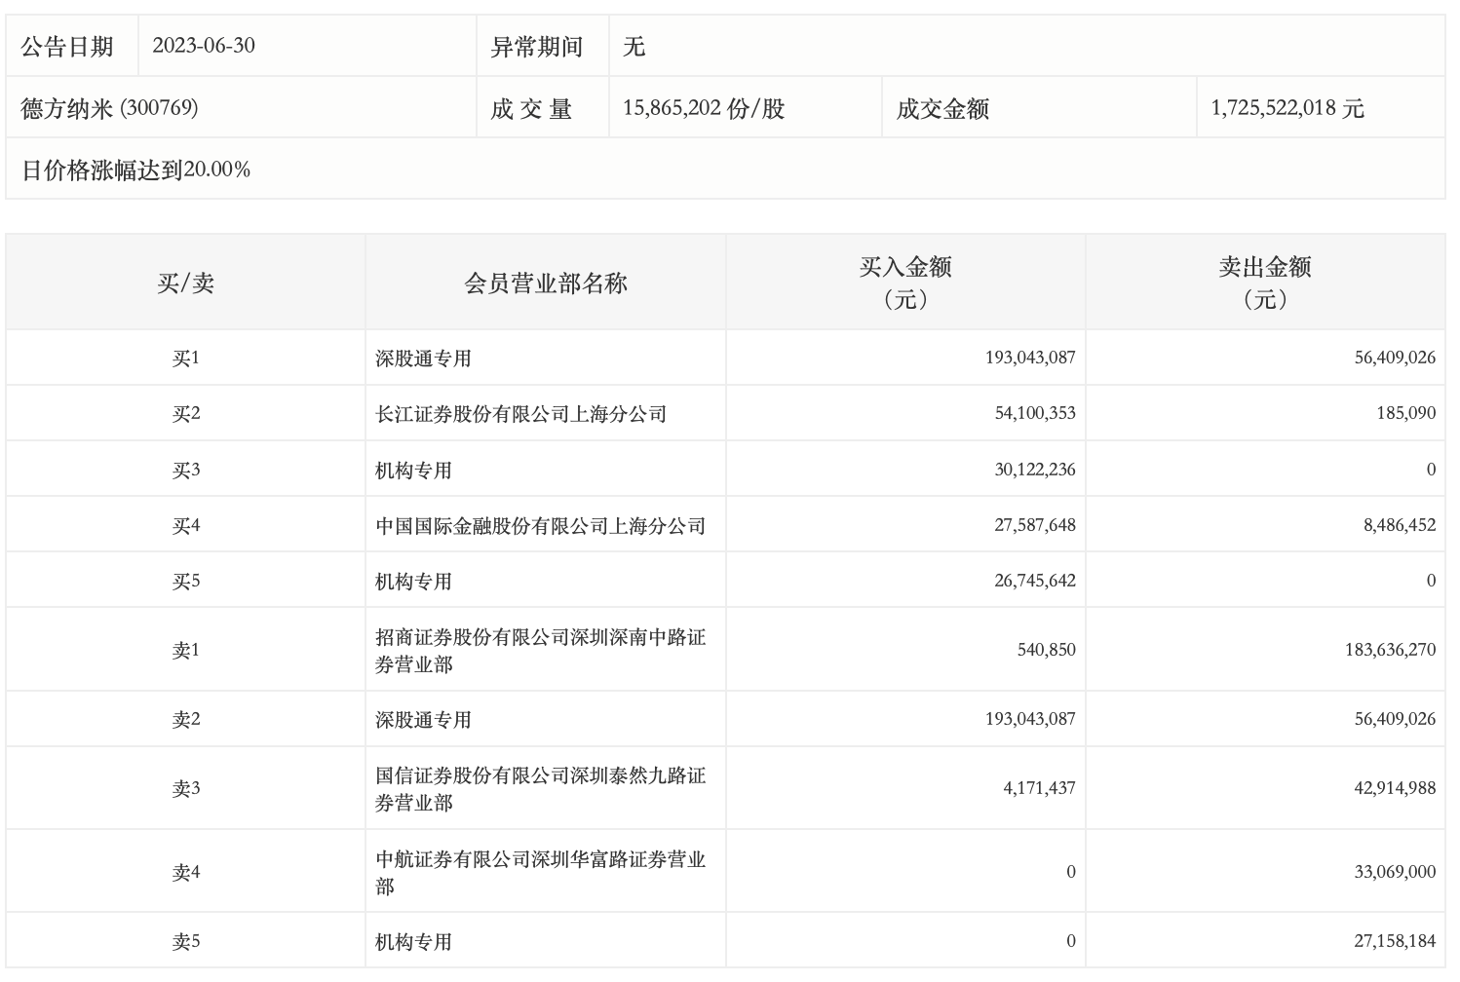
Task: Click 机构专用 in the 买3 row
Action: tap(413, 471)
